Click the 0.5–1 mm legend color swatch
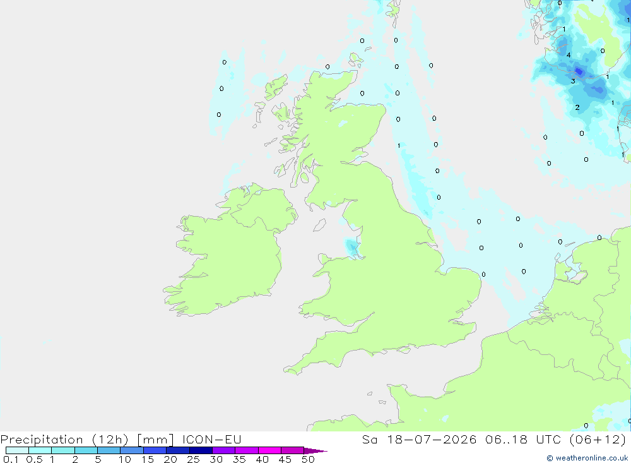 [x=40, y=450]
